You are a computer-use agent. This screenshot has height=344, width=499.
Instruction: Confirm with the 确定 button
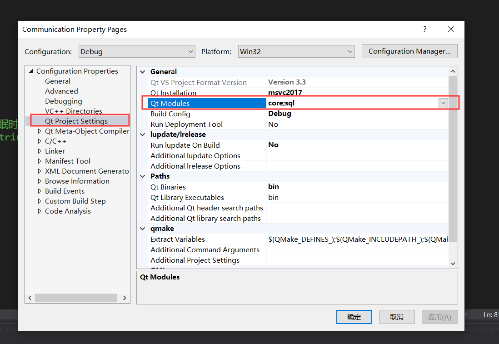point(354,317)
